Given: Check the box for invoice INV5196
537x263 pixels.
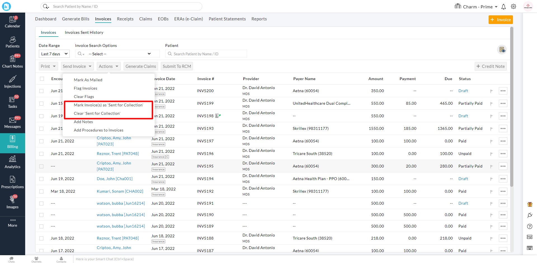Looking at the screenshot, I should click(x=41, y=154).
